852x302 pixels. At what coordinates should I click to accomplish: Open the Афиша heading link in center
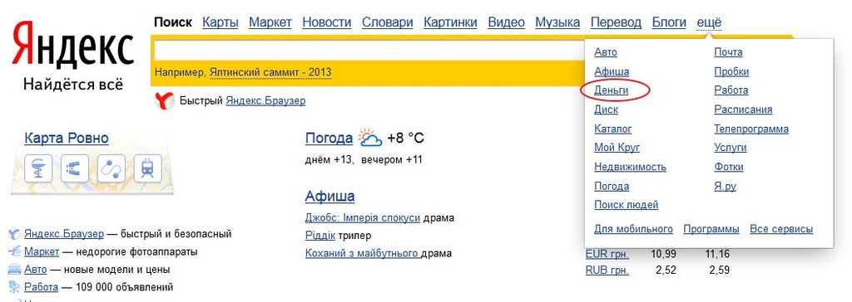329,196
